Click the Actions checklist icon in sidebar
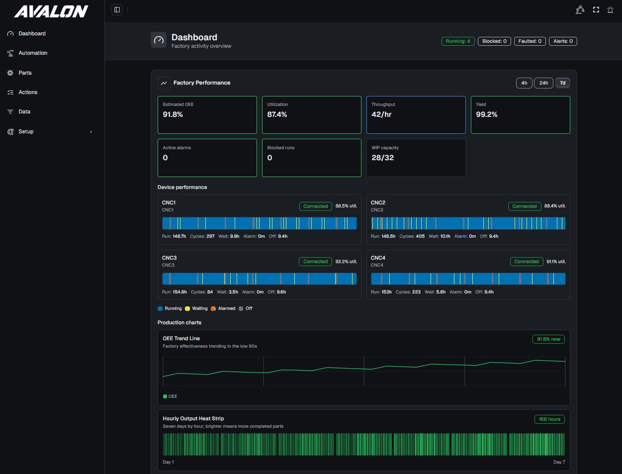The height and width of the screenshot is (474, 622). tap(10, 93)
